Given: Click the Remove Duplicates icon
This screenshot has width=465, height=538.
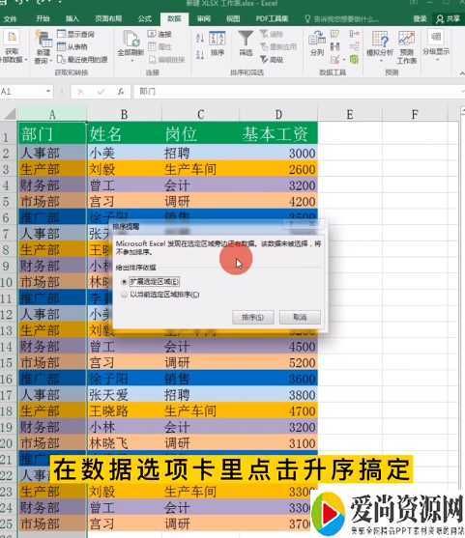Looking at the screenshot, I should coord(334,46).
